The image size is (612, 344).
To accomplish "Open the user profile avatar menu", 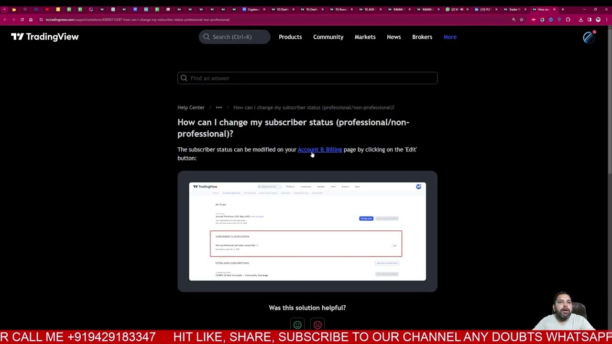I will [589, 37].
